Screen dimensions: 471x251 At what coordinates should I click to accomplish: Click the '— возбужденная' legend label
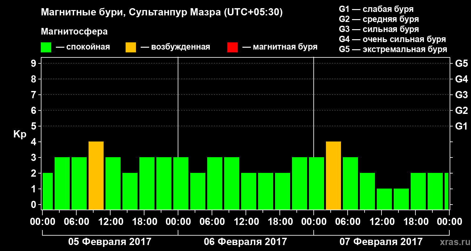(x=175, y=47)
